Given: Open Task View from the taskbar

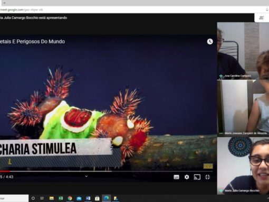Looking at the screenshot, I should click(x=42, y=198).
